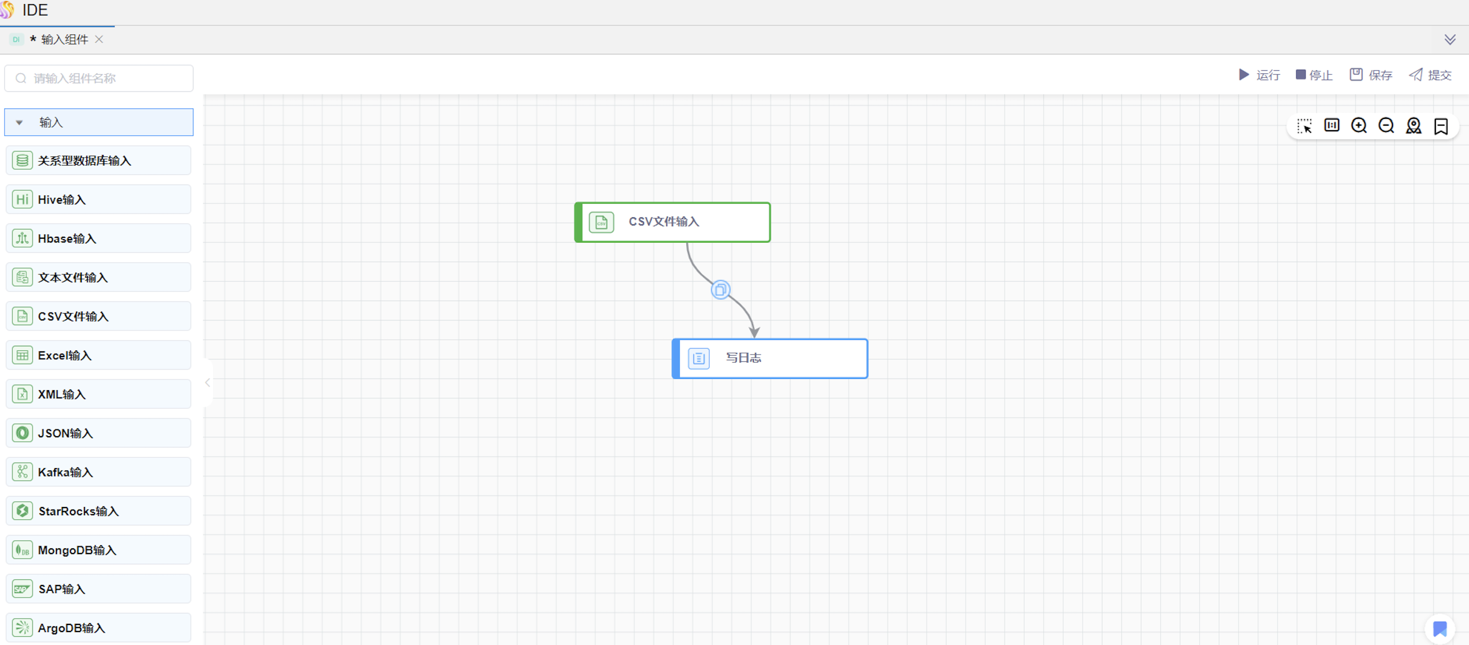The width and height of the screenshot is (1469, 645).
Task: Reset canvas to 1:1 scale
Action: [1331, 126]
